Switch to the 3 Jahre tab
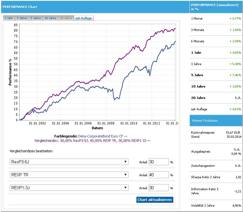 click(x=22, y=18)
